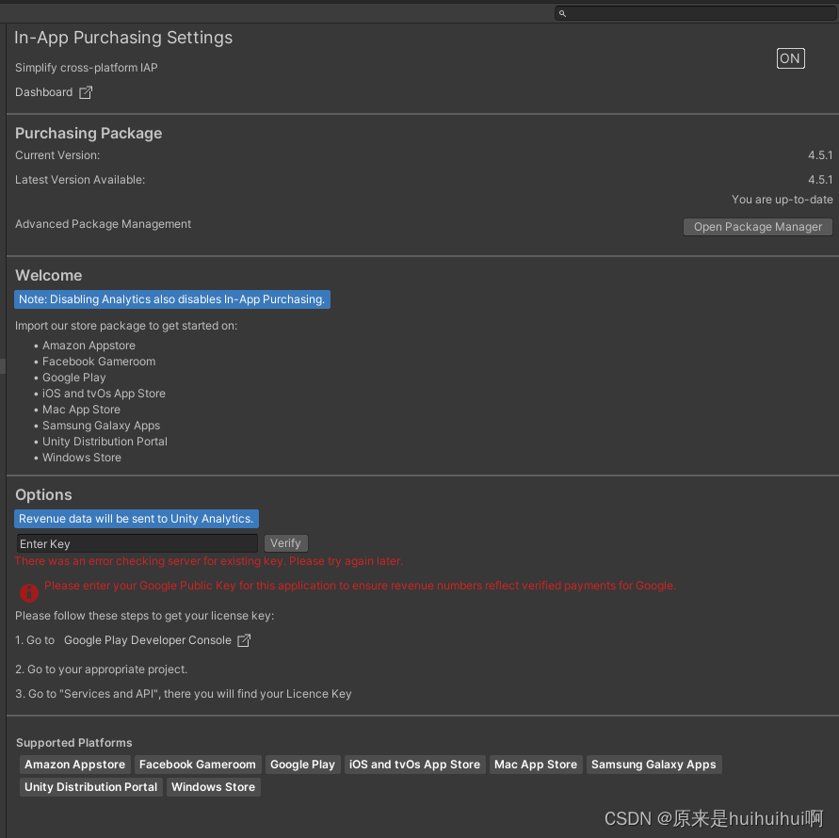Click the note about Analytics disabling In-App Purchasing
This screenshot has width=839, height=838.
pos(172,298)
